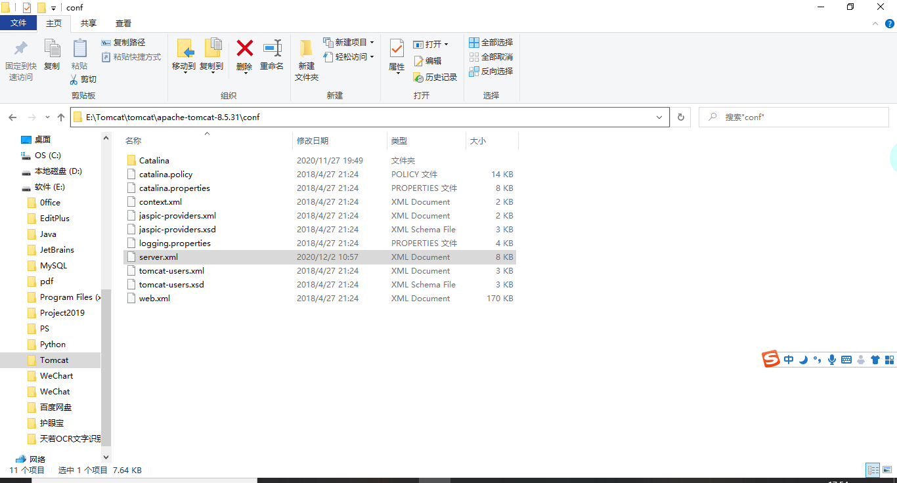Select Desktop (桌面) in navigation pane
The image size is (897, 483).
pos(51,140)
